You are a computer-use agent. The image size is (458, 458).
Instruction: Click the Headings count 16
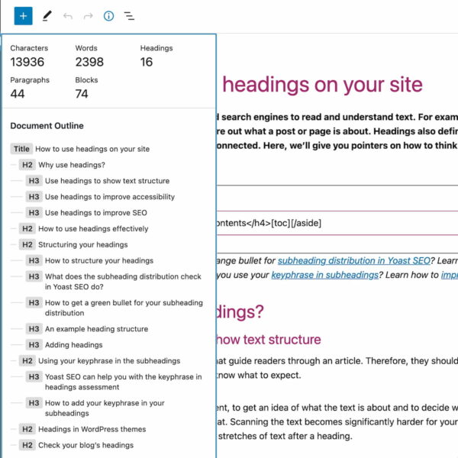click(147, 62)
